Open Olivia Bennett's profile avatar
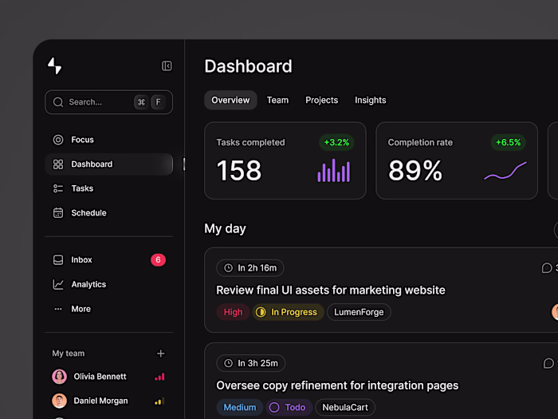Screen dimensions: 558x419 click(x=60, y=377)
